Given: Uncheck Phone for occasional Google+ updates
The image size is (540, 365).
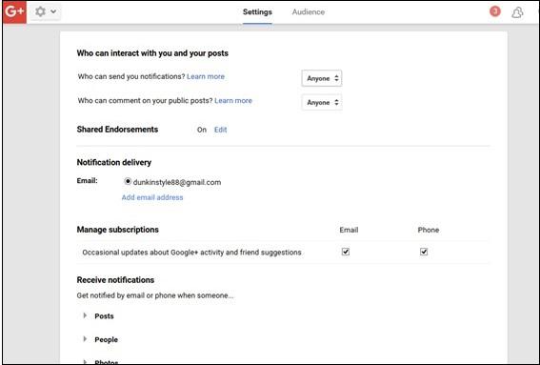Looking at the screenshot, I should coord(424,252).
